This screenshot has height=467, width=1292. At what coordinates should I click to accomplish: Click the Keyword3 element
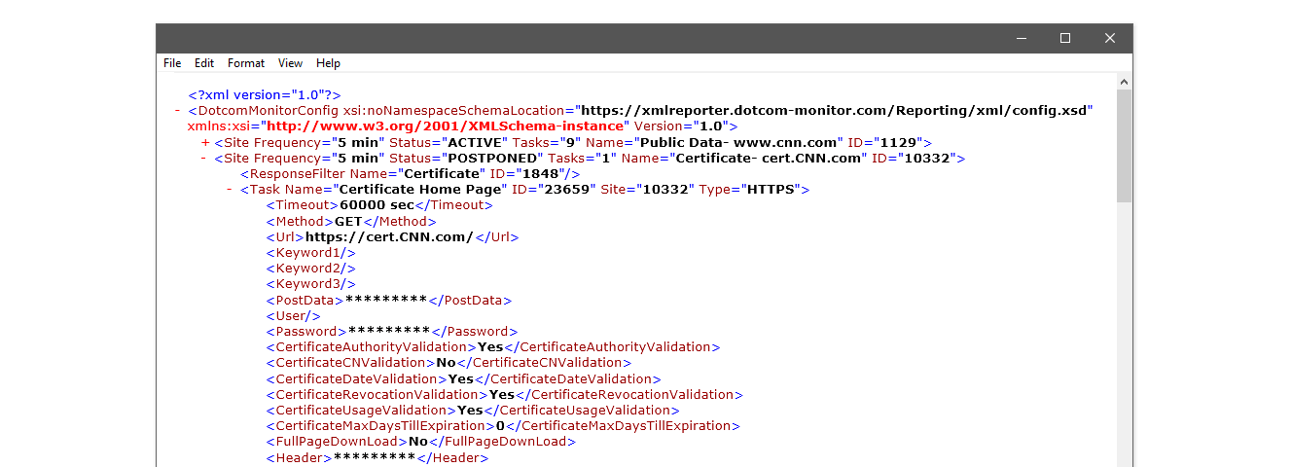(310, 284)
